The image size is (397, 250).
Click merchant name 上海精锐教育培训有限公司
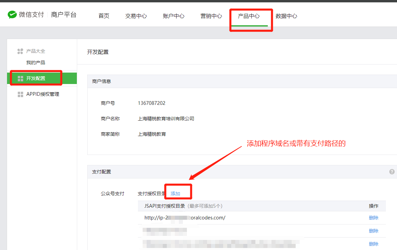(x=166, y=119)
